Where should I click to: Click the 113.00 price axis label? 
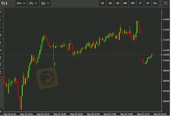(166, 30)
